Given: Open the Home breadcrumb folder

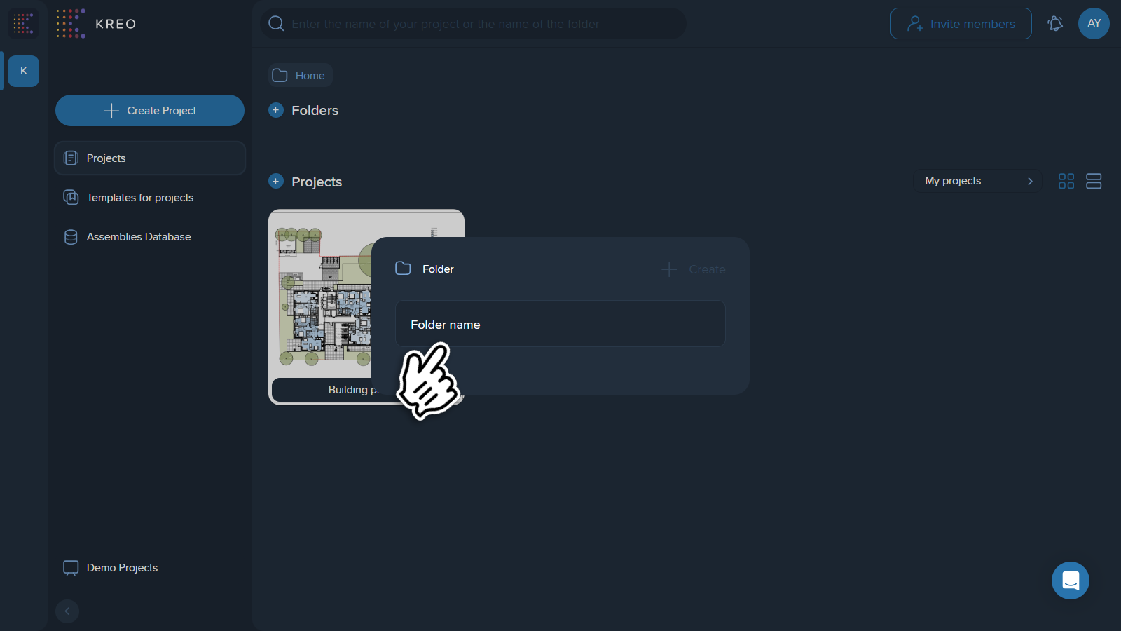Looking at the screenshot, I should coord(300,75).
